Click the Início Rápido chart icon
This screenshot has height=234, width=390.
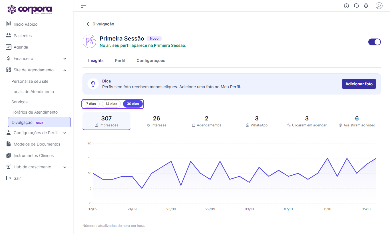[9, 24]
